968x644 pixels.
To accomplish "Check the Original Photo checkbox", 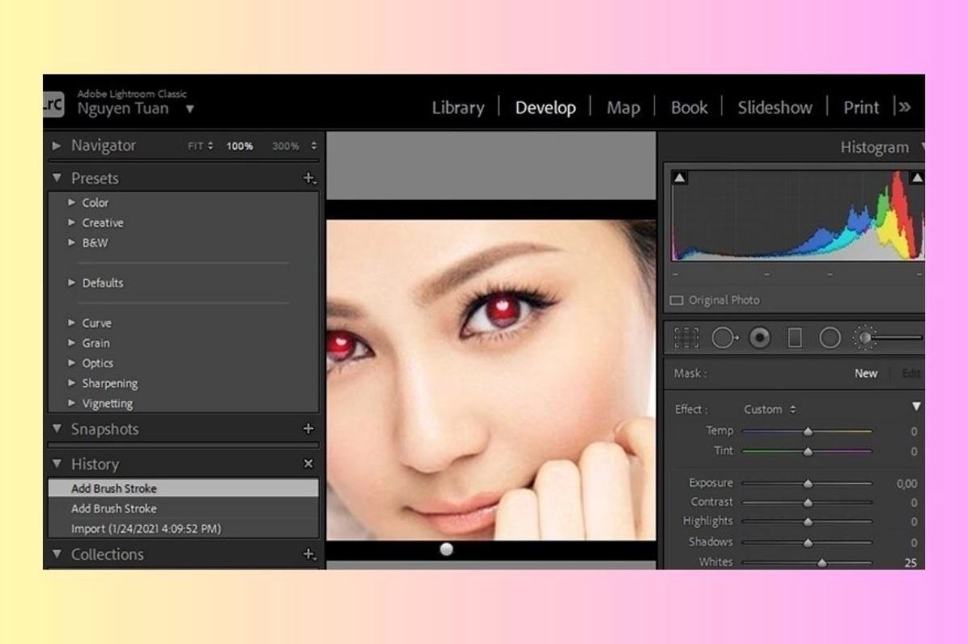I will pos(677,301).
